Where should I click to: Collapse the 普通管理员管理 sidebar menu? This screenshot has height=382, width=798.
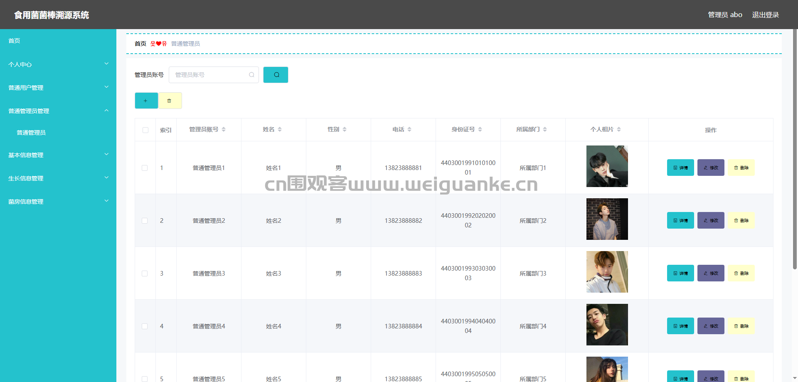point(58,111)
